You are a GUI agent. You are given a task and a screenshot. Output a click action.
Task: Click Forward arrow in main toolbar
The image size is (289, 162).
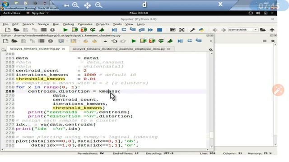224,30
